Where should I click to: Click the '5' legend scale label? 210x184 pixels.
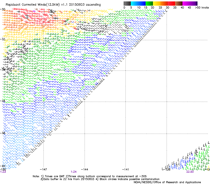[x=131, y=8]
